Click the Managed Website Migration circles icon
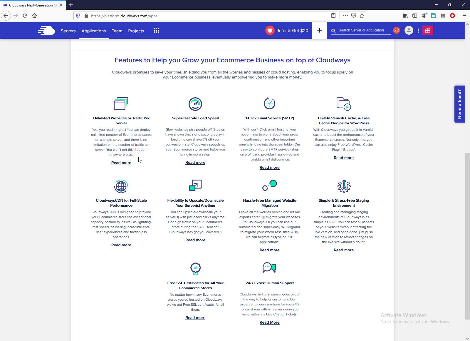 tap(270, 185)
